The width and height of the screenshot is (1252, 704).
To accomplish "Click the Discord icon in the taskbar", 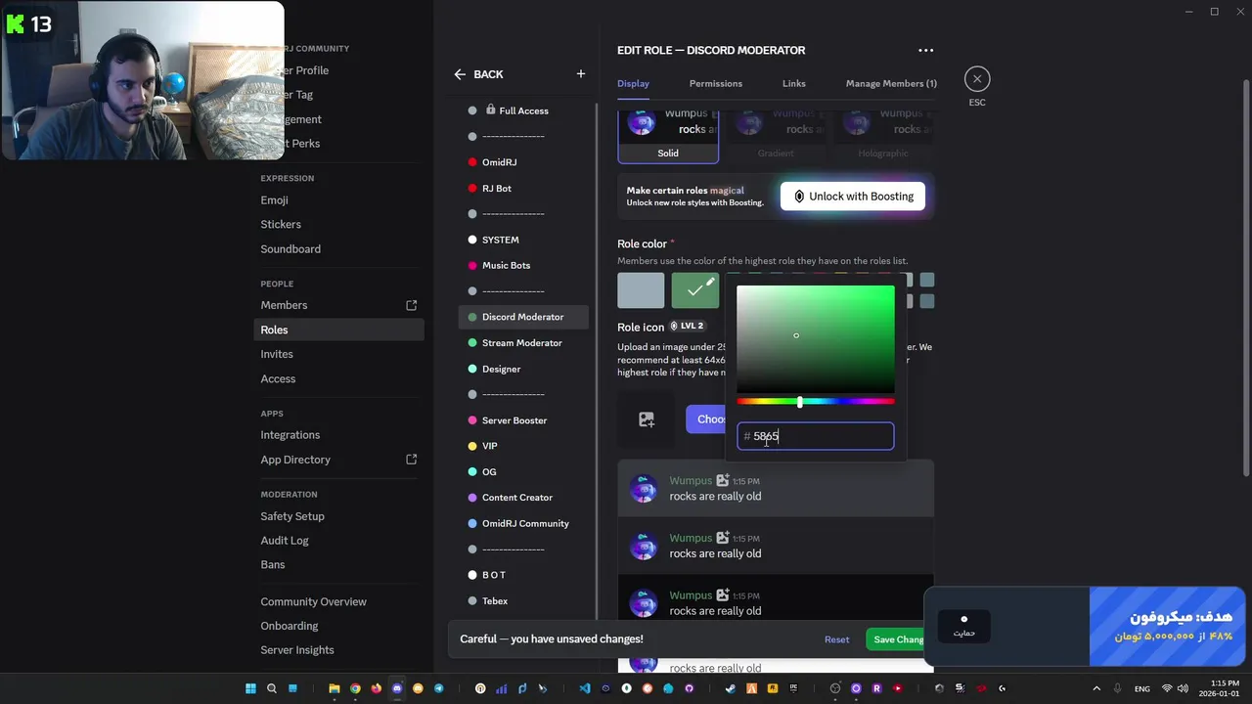I will 397,688.
